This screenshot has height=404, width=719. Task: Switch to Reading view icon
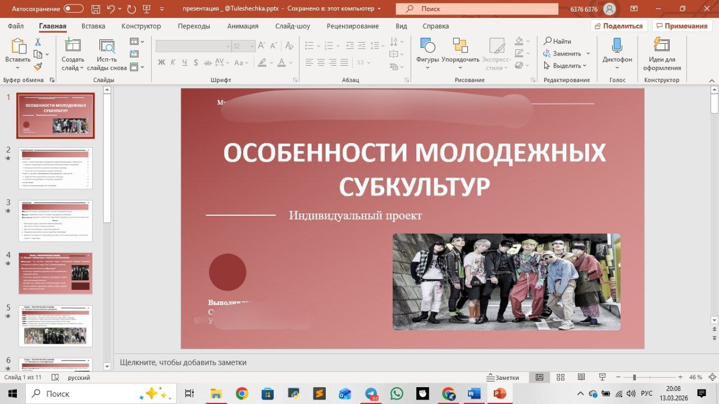point(581,377)
